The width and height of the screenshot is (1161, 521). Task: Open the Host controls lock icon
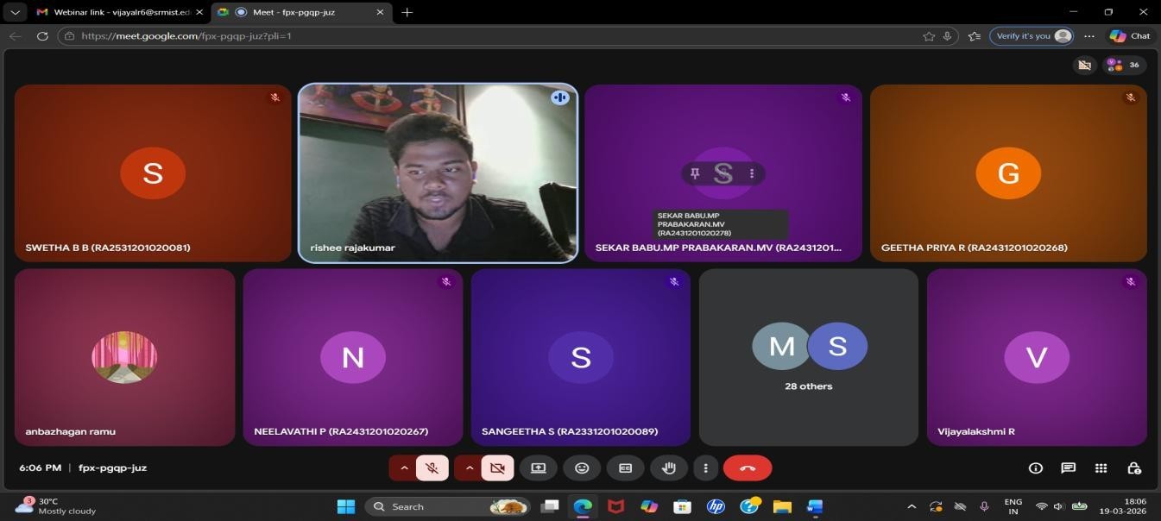click(1134, 468)
